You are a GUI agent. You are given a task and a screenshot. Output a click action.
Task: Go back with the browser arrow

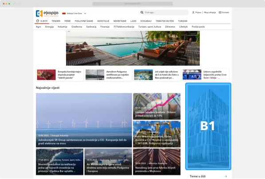tap(14, 4)
